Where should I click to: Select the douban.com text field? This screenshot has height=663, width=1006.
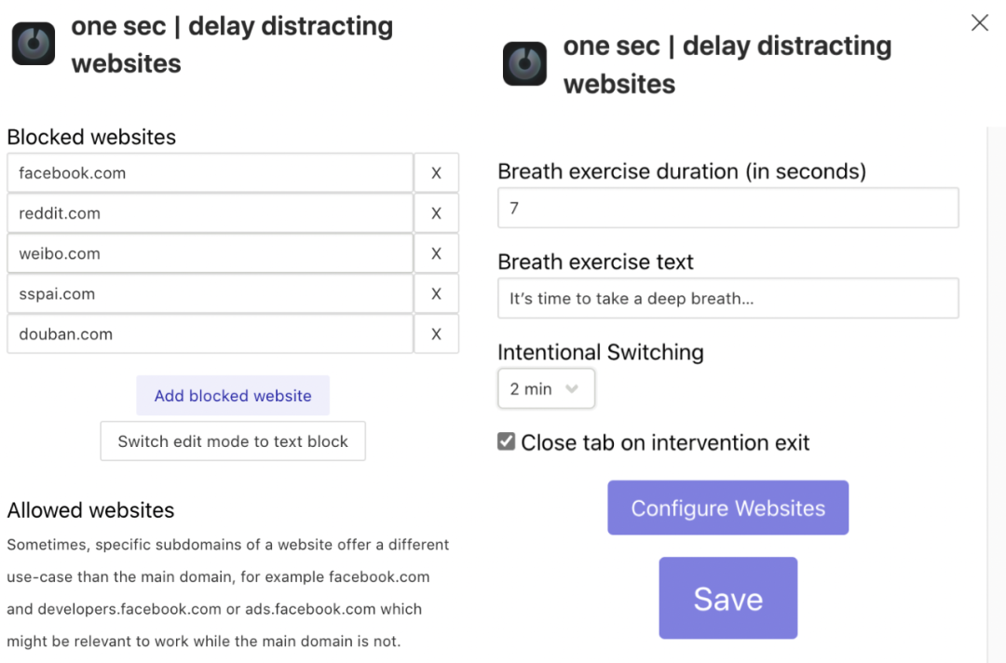point(210,334)
